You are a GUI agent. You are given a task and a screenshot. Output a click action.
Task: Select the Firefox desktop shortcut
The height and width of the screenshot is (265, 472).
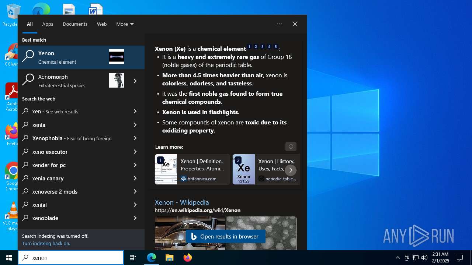12,134
